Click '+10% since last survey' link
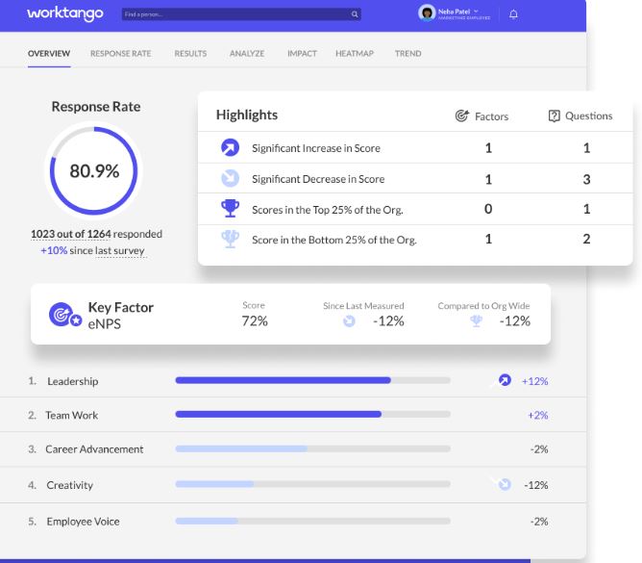This screenshot has width=642, height=563. pos(92,250)
